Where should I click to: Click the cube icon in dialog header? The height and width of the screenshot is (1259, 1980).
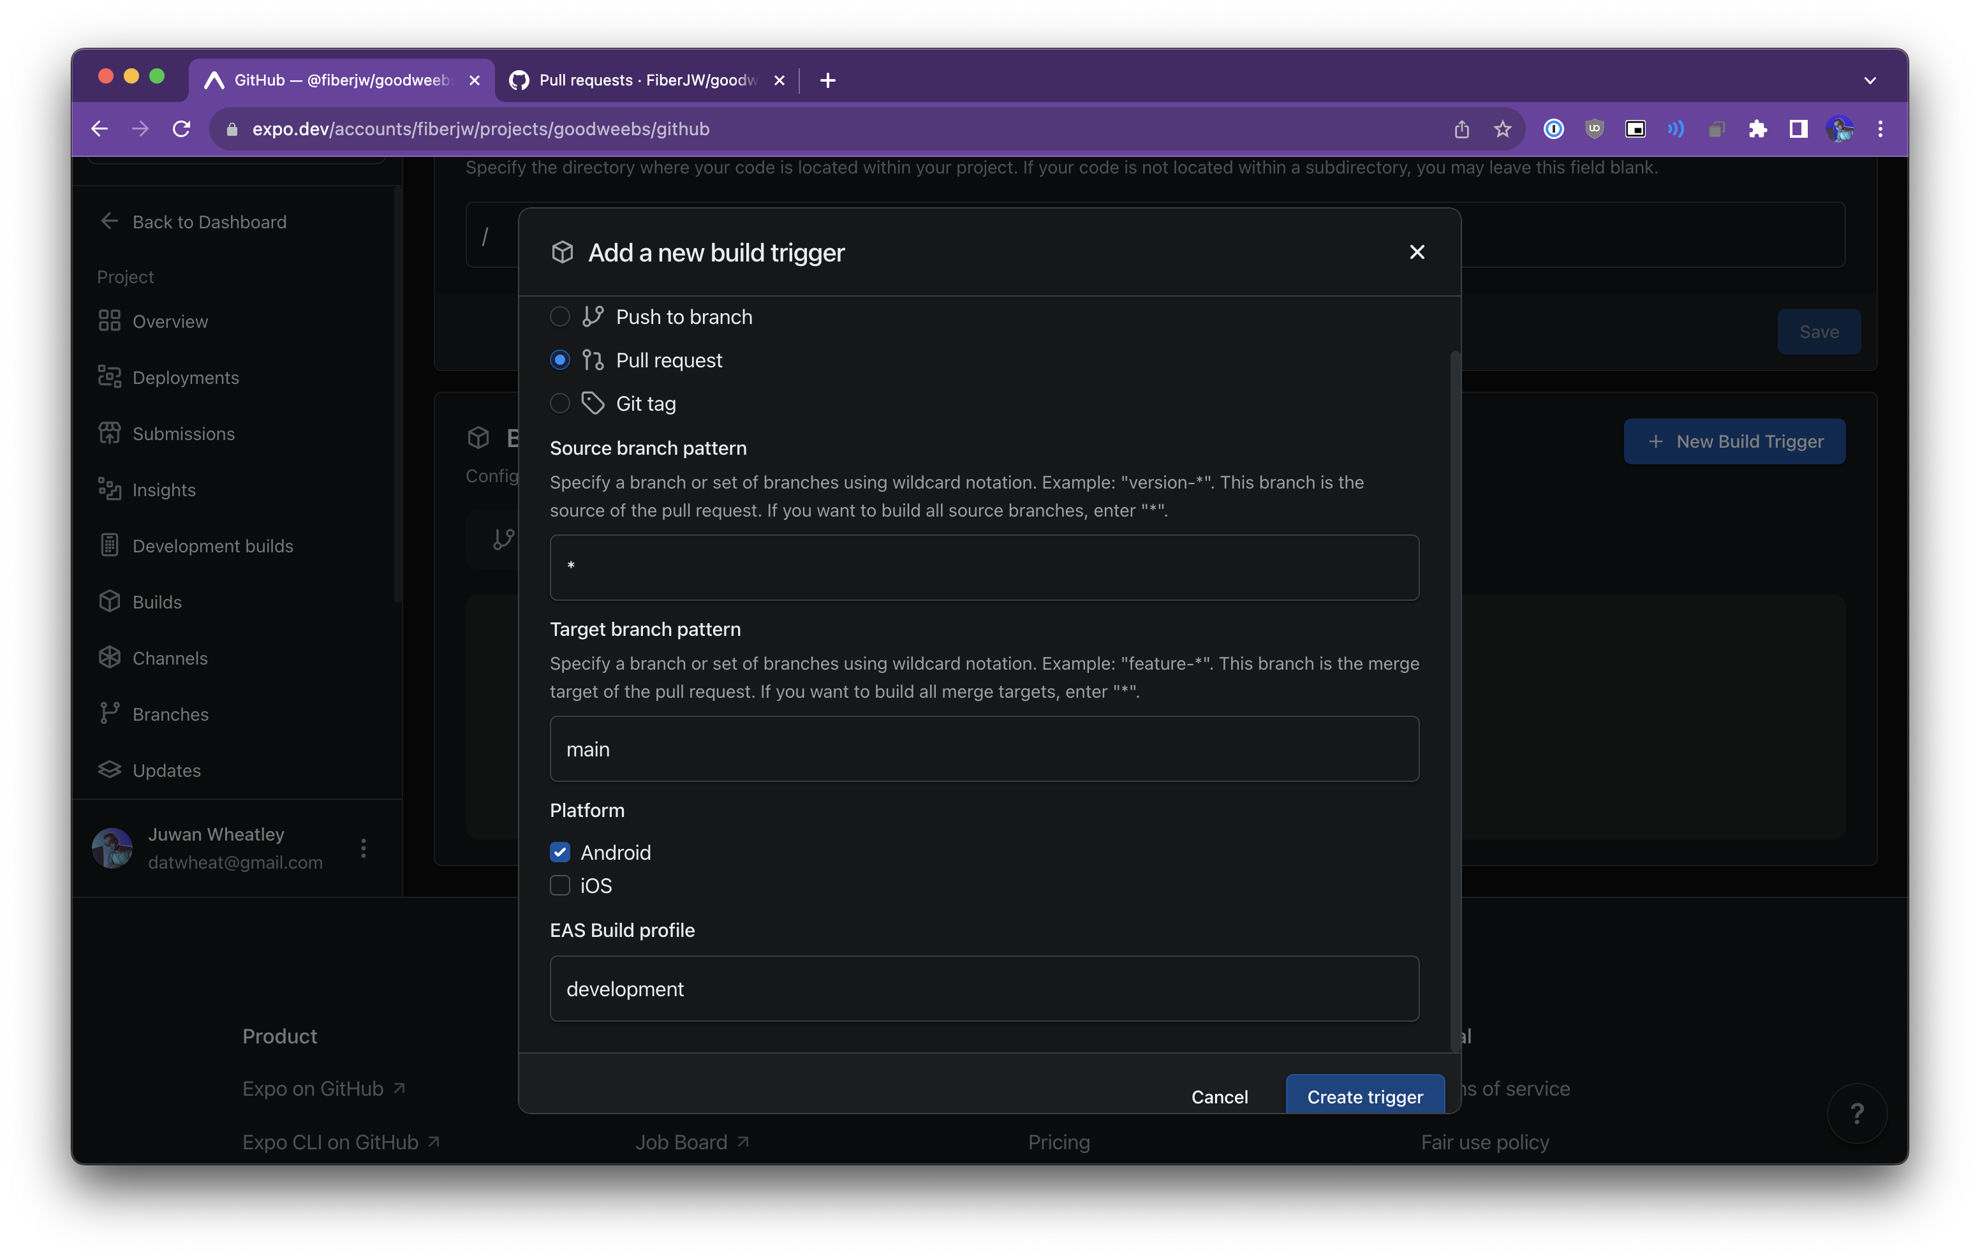coord(563,253)
